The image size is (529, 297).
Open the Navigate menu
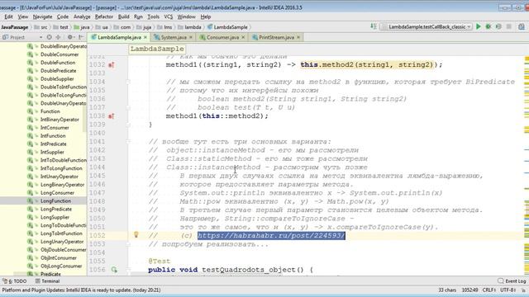(42, 16)
